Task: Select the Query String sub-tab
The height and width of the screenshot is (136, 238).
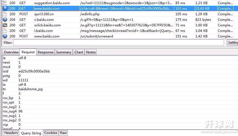Action: point(31,133)
